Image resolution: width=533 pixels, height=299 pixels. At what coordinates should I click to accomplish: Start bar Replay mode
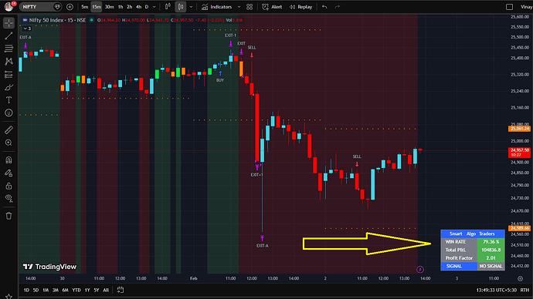point(300,7)
